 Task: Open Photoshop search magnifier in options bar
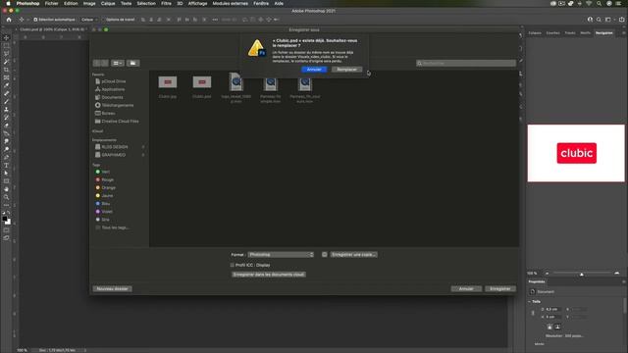tap(599, 20)
